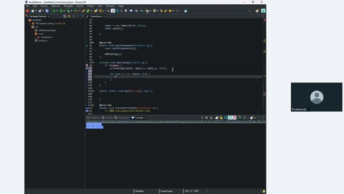344x194 pixels.
Task: Click the light bulb tip icon in status bar
Action: pos(264,191)
